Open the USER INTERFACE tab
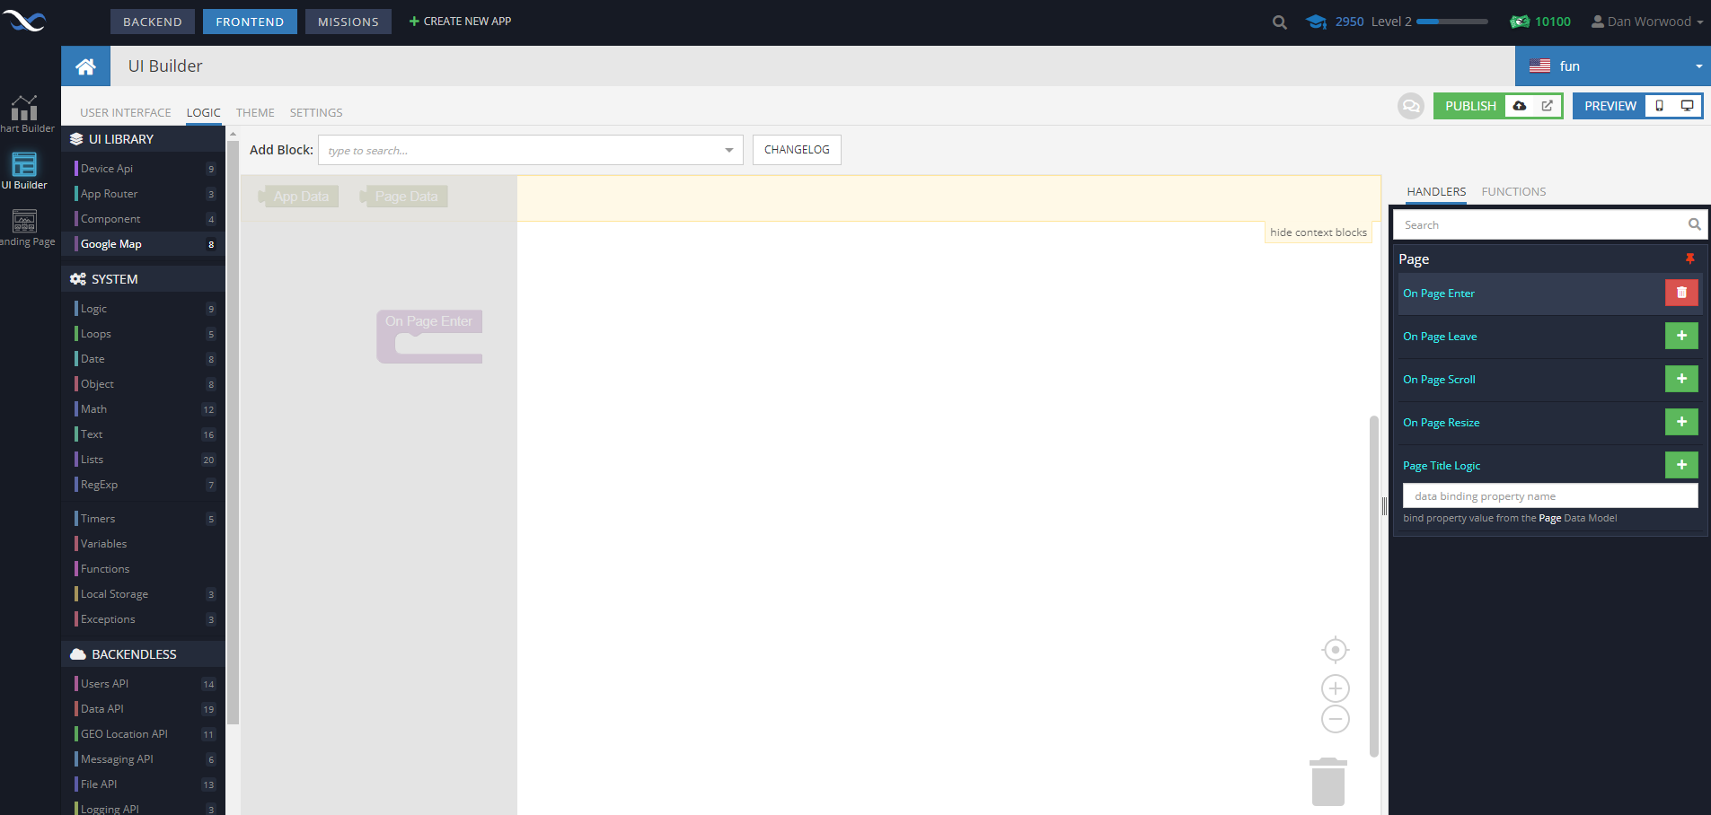This screenshot has height=815, width=1711. [126, 113]
